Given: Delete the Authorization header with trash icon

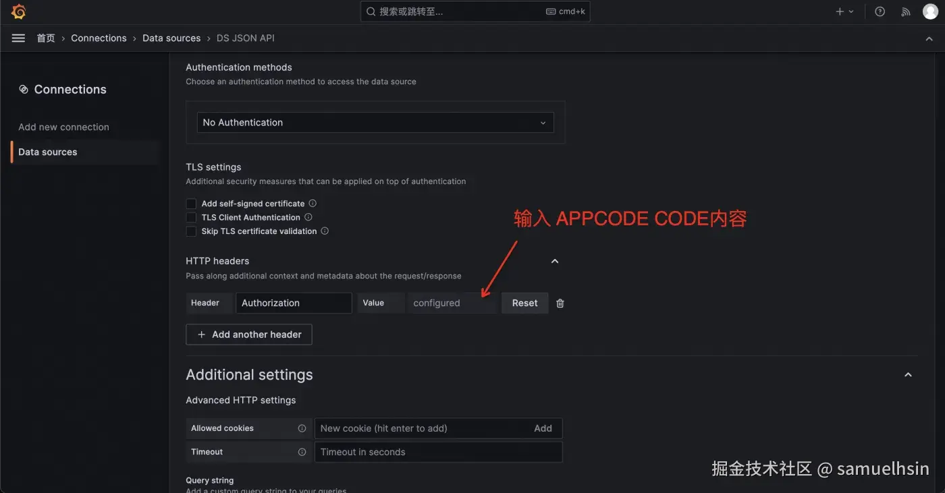Looking at the screenshot, I should [x=560, y=303].
